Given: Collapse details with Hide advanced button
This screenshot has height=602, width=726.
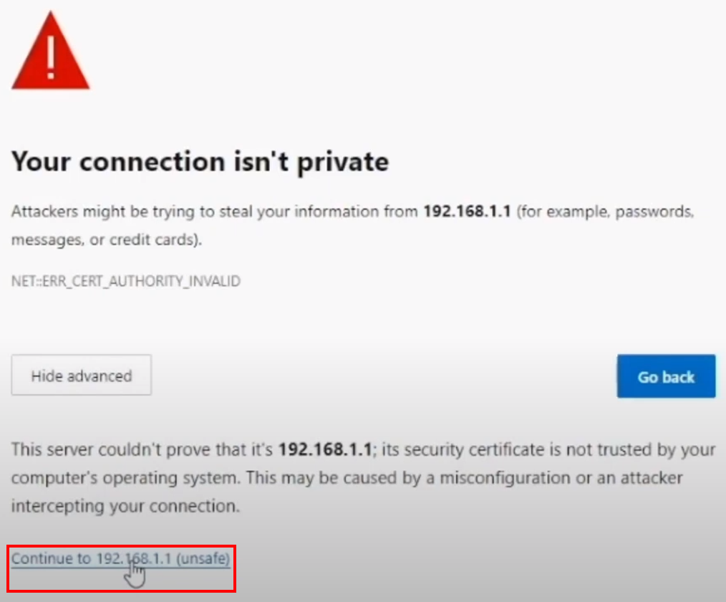Looking at the screenshot, I should [82, 376].
